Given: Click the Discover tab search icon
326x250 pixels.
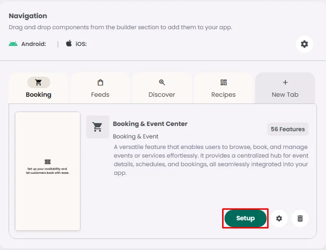Looking at the screenshot, I should pos(162,82).
